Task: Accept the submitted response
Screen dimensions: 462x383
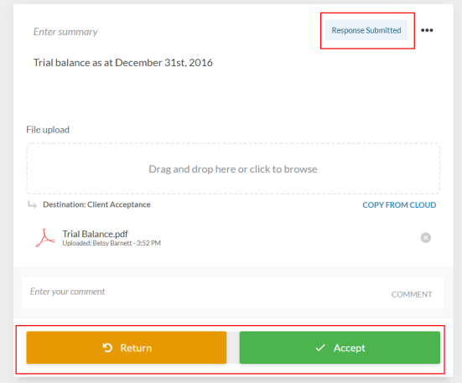Action: [x=340, y=348]
